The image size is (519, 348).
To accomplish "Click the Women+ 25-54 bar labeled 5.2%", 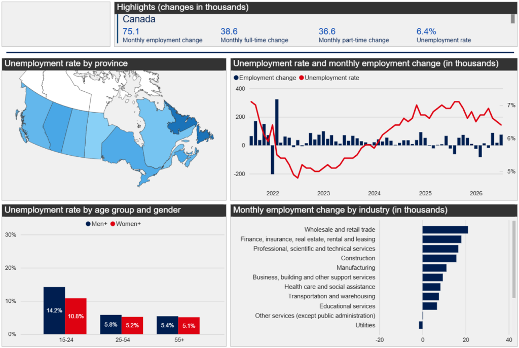I will 132,326.
